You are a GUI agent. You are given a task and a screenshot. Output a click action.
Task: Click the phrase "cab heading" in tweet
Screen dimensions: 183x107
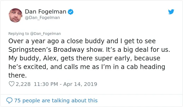(x=146, y=67)
